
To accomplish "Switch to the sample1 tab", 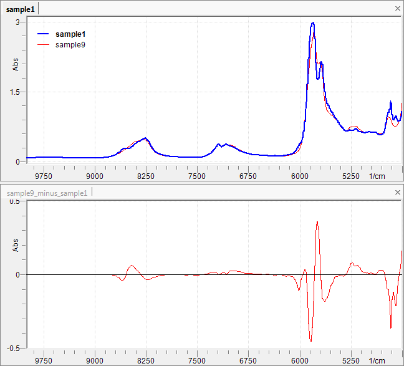I will coord(19,8).
